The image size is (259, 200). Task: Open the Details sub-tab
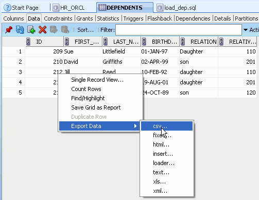tap(222, 19)
